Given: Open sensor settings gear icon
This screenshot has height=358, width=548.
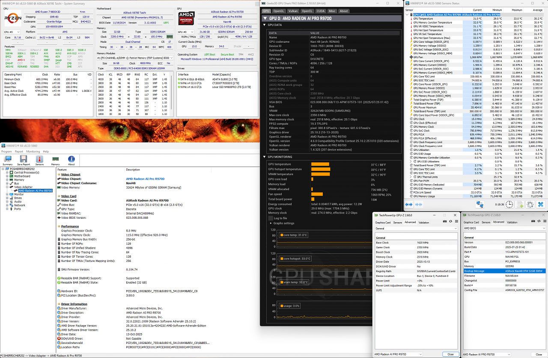Looking at the screenshot, I should tap(530, 205).
